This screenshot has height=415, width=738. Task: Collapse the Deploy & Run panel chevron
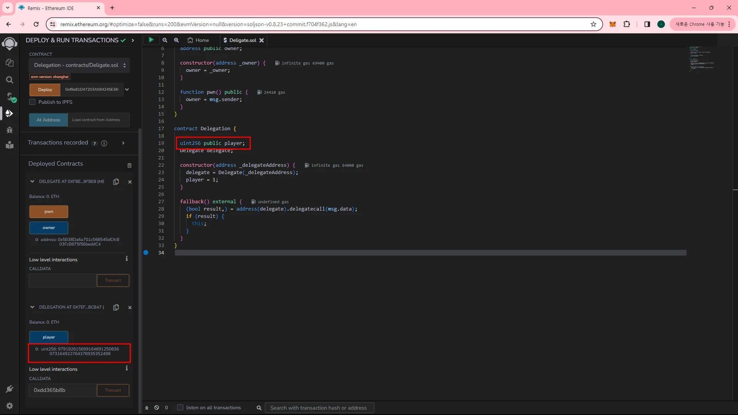point(133,40)
